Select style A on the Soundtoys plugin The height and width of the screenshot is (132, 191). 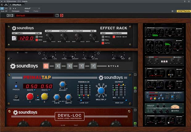46,66
